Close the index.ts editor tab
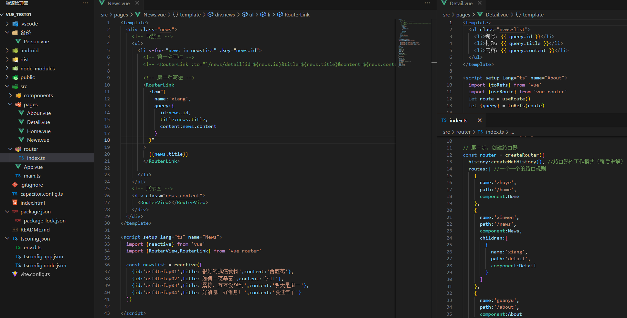Image resolution: width=627 pixels, height=318 pixels. 479,120
